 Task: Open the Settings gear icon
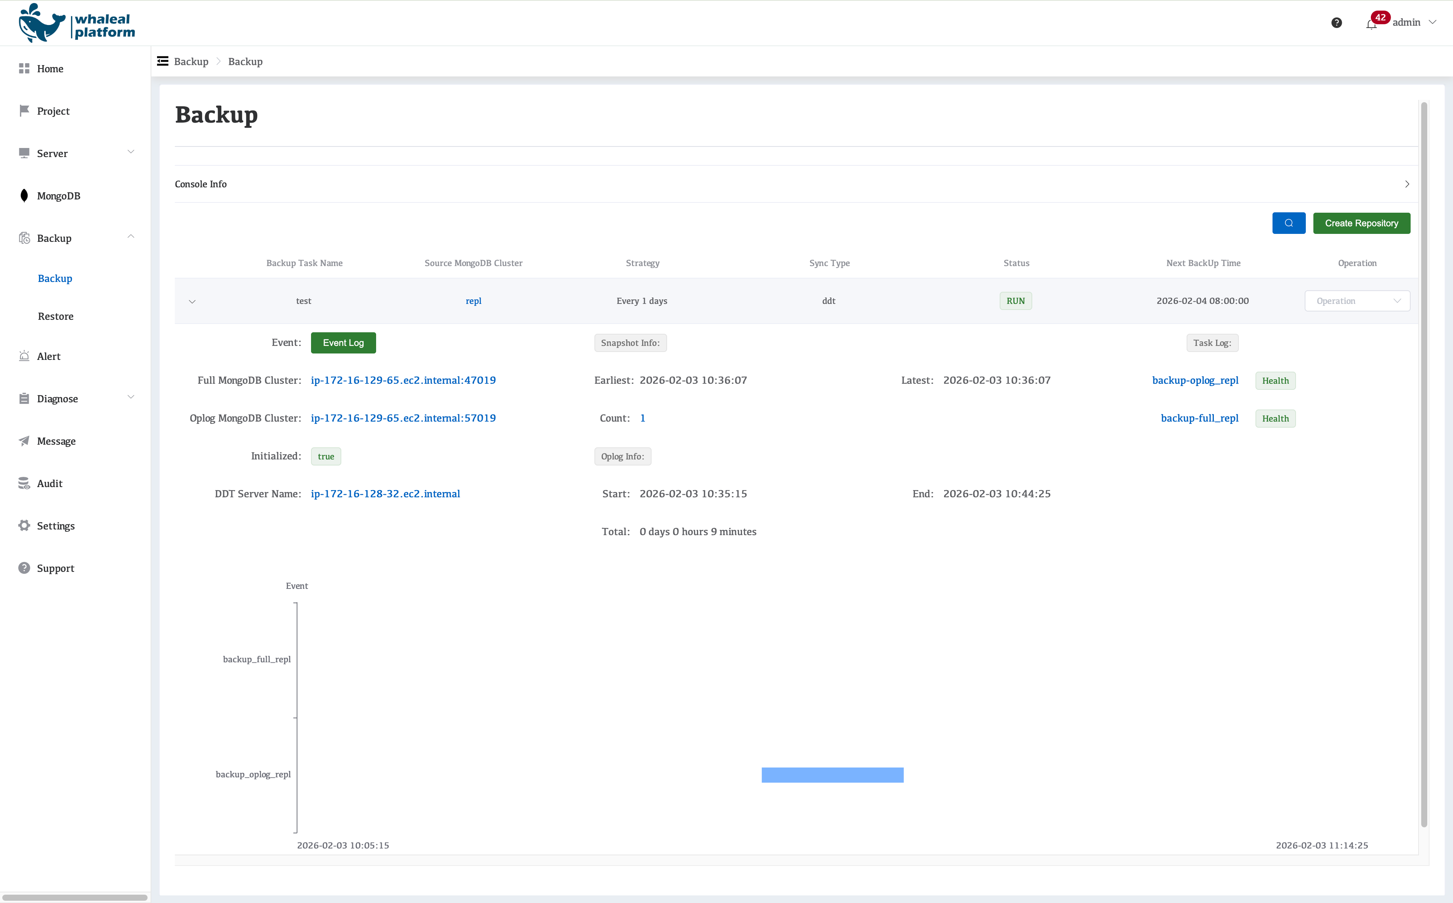pyautogui.click(x=24, y=526)
